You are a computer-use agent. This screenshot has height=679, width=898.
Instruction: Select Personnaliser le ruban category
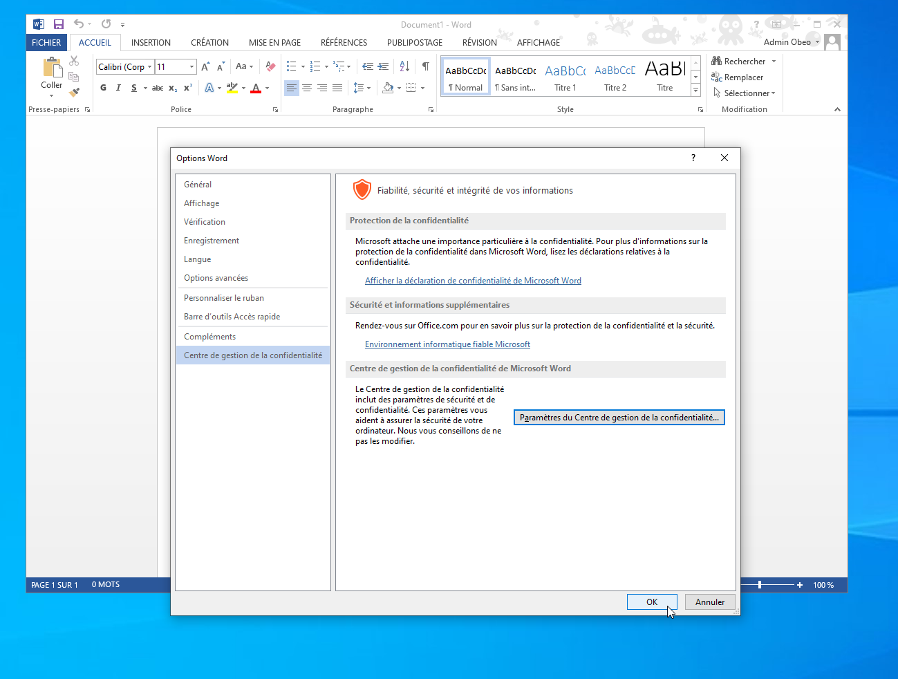tap(253, 298)
